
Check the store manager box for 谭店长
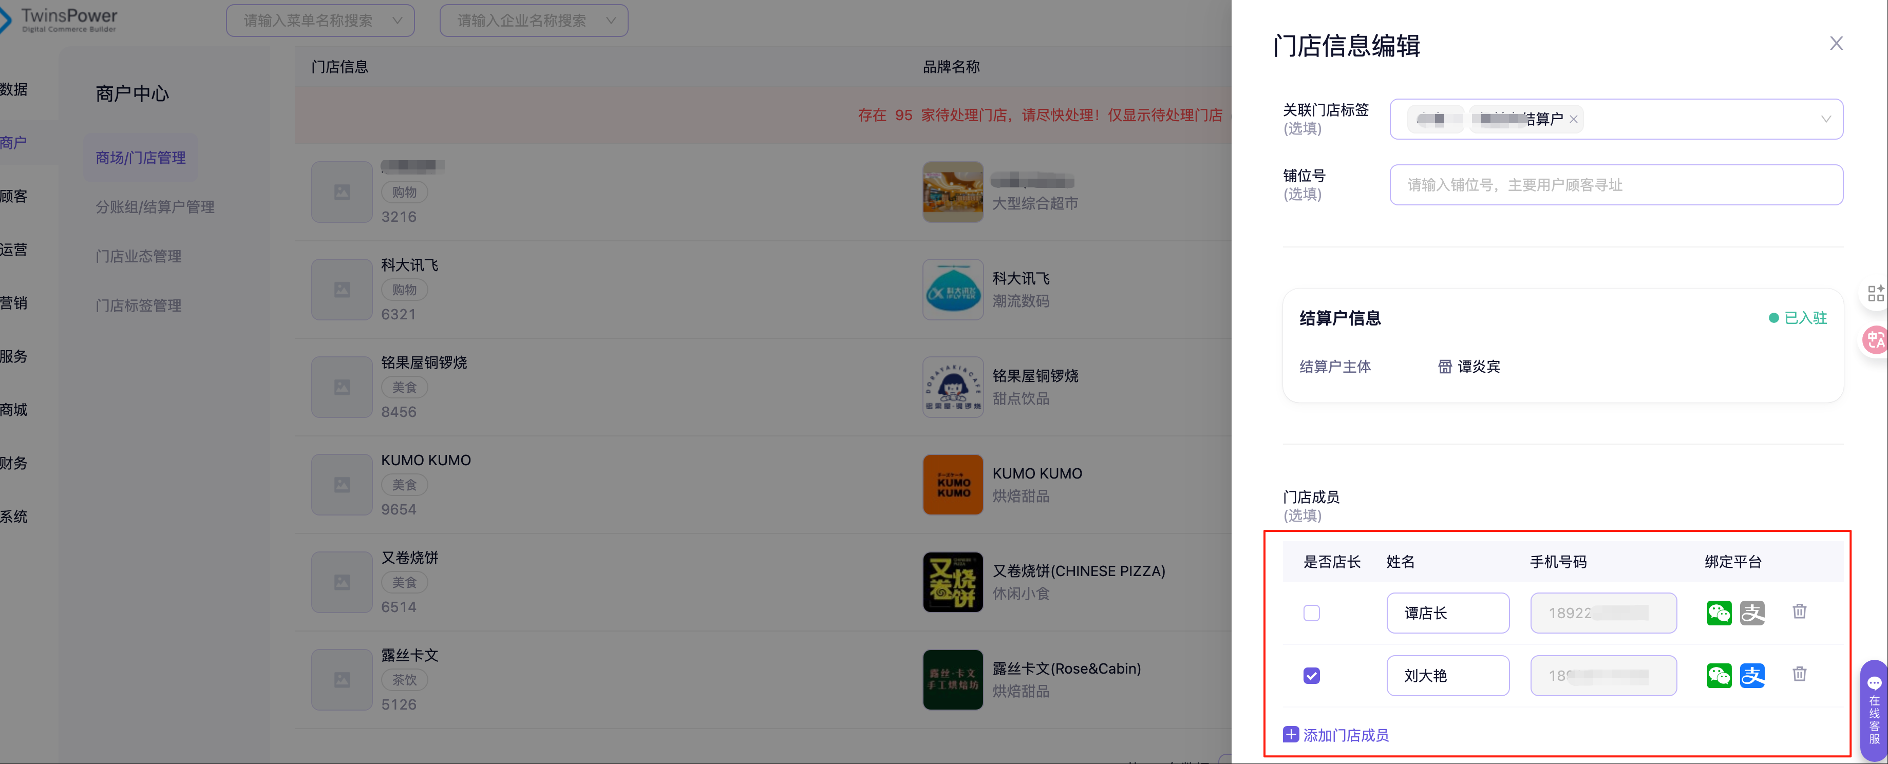tap(1311, 613)
